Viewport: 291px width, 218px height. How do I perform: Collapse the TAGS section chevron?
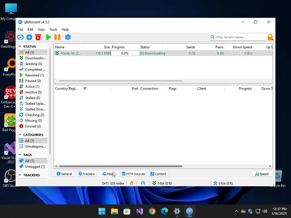point(20,155)
